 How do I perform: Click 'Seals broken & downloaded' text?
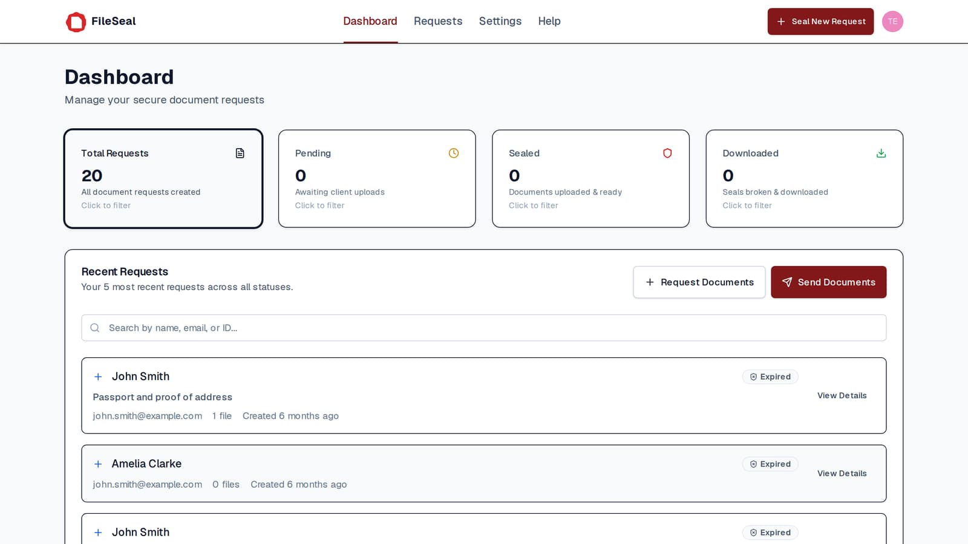click(776, 192)
